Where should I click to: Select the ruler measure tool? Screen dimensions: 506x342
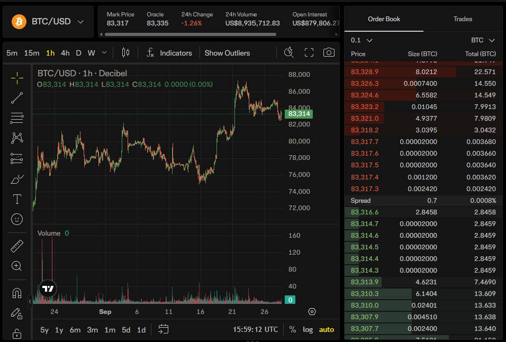(17, 246)
